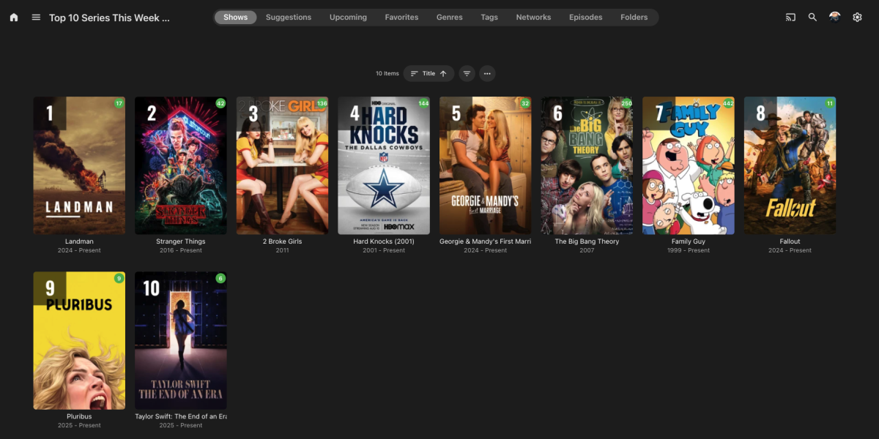Open the Cast to device icon
Viewport: 879px width, 439px height.
pos(790,17)
